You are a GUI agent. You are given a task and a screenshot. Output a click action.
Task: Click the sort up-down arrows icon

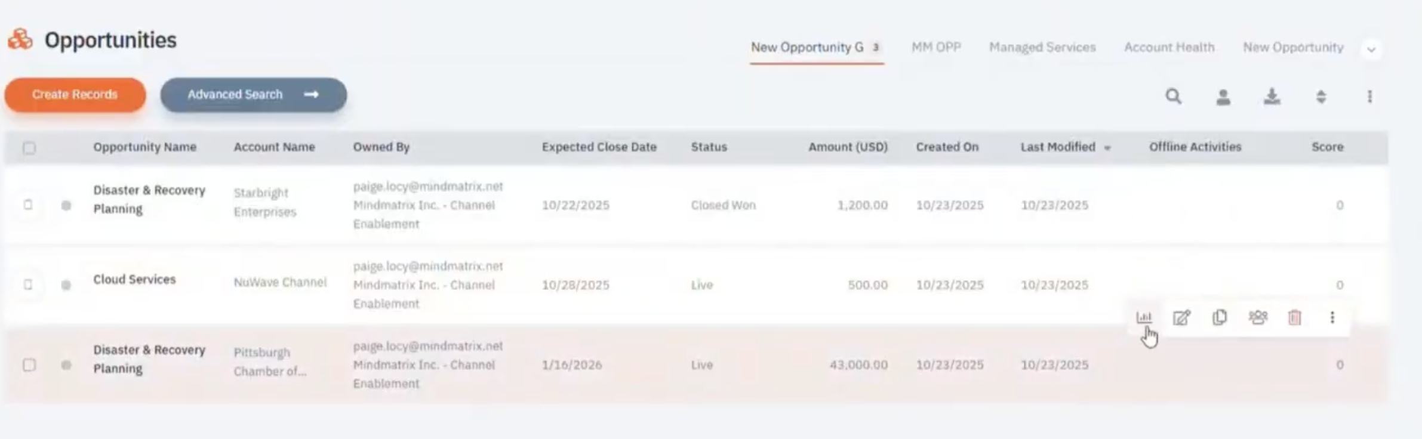pyautogui.click(x=1321, y=97)
